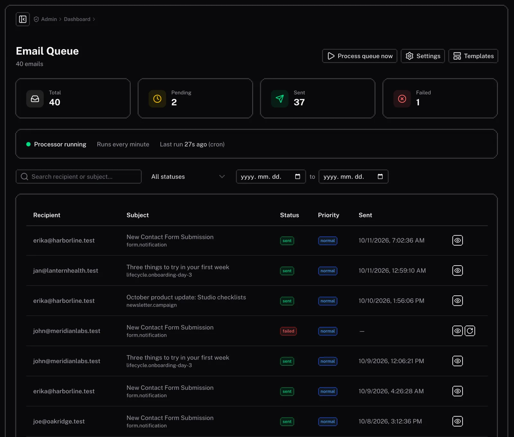
Task: View email to erika@harborline.test sent 7:02:36 AM
Action: click(x=457, y=240)
